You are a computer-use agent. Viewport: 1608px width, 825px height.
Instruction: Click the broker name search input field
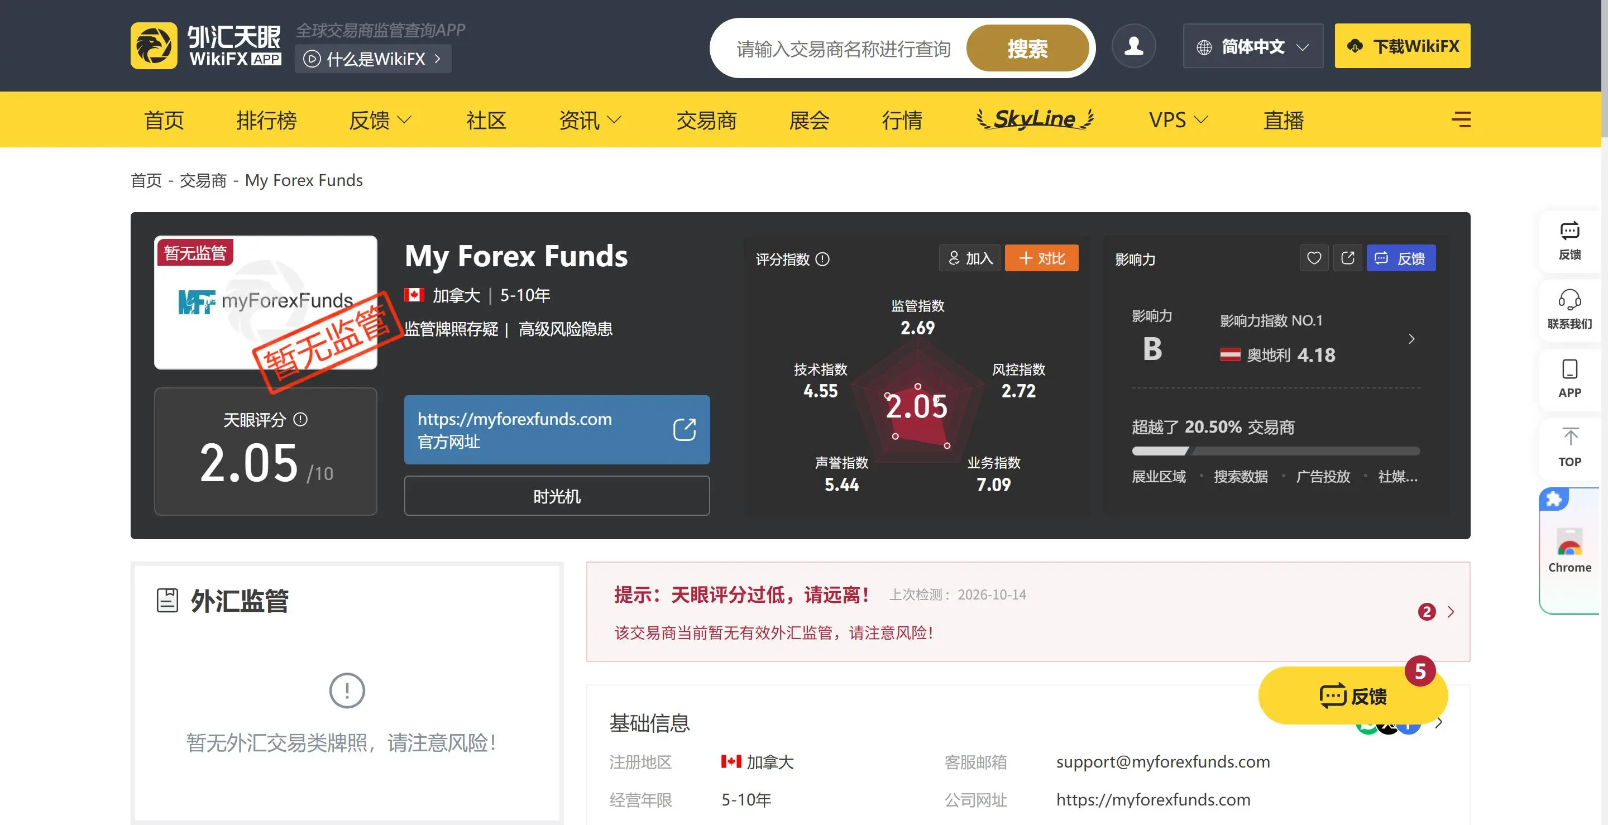coord(843,48)
